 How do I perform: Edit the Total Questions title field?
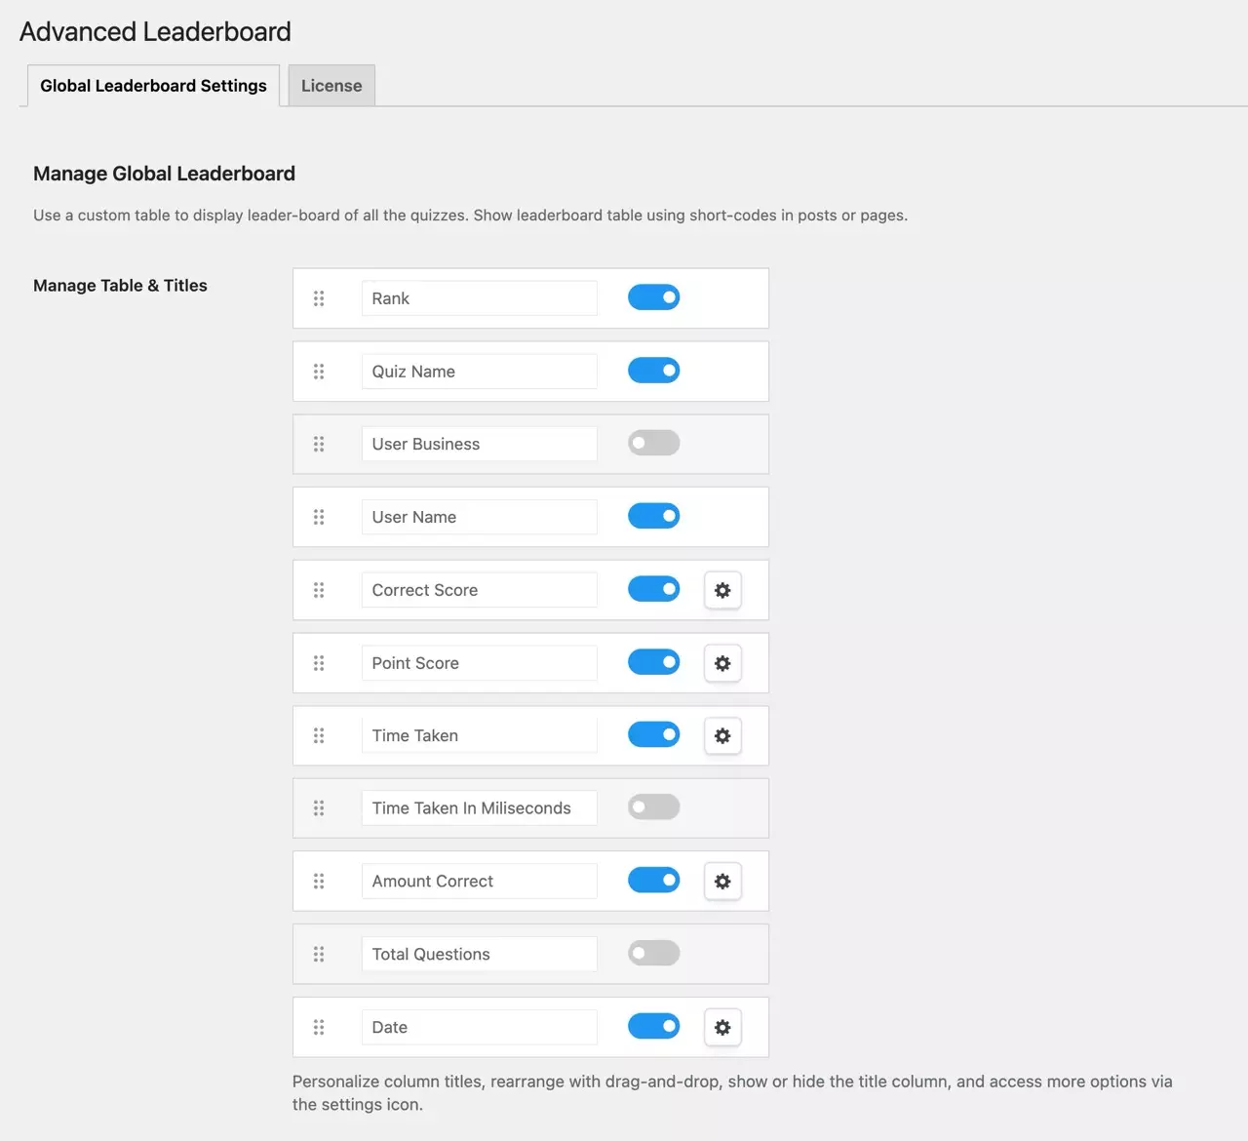click(479, 954)
